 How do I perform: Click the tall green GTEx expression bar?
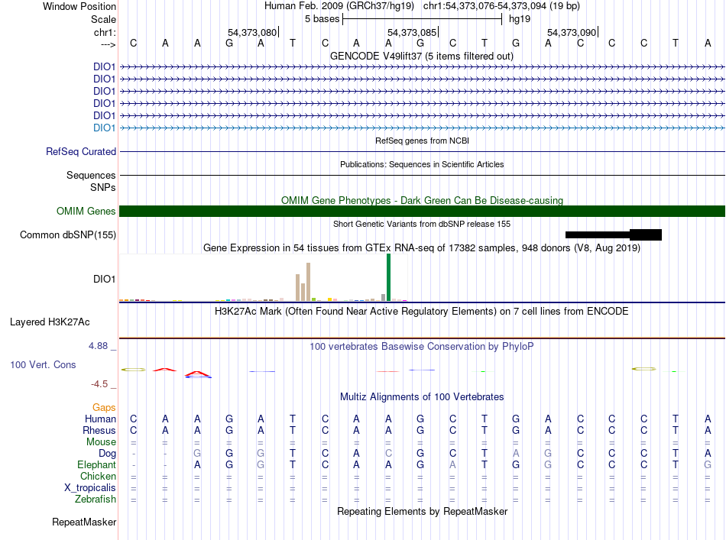[x=388, y=277]
